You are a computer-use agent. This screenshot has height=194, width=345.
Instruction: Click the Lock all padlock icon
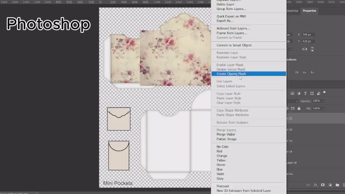pos(299,109)
